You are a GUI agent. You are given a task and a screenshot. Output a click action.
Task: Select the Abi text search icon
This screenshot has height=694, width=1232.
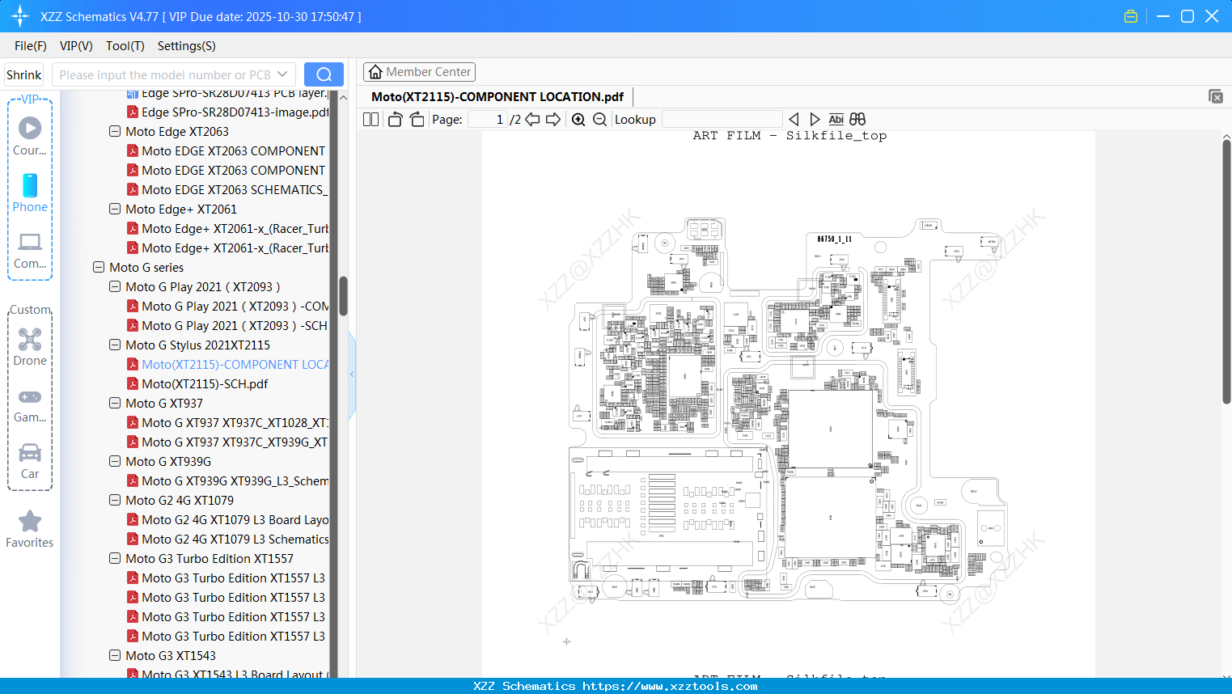tap(836, 119)
